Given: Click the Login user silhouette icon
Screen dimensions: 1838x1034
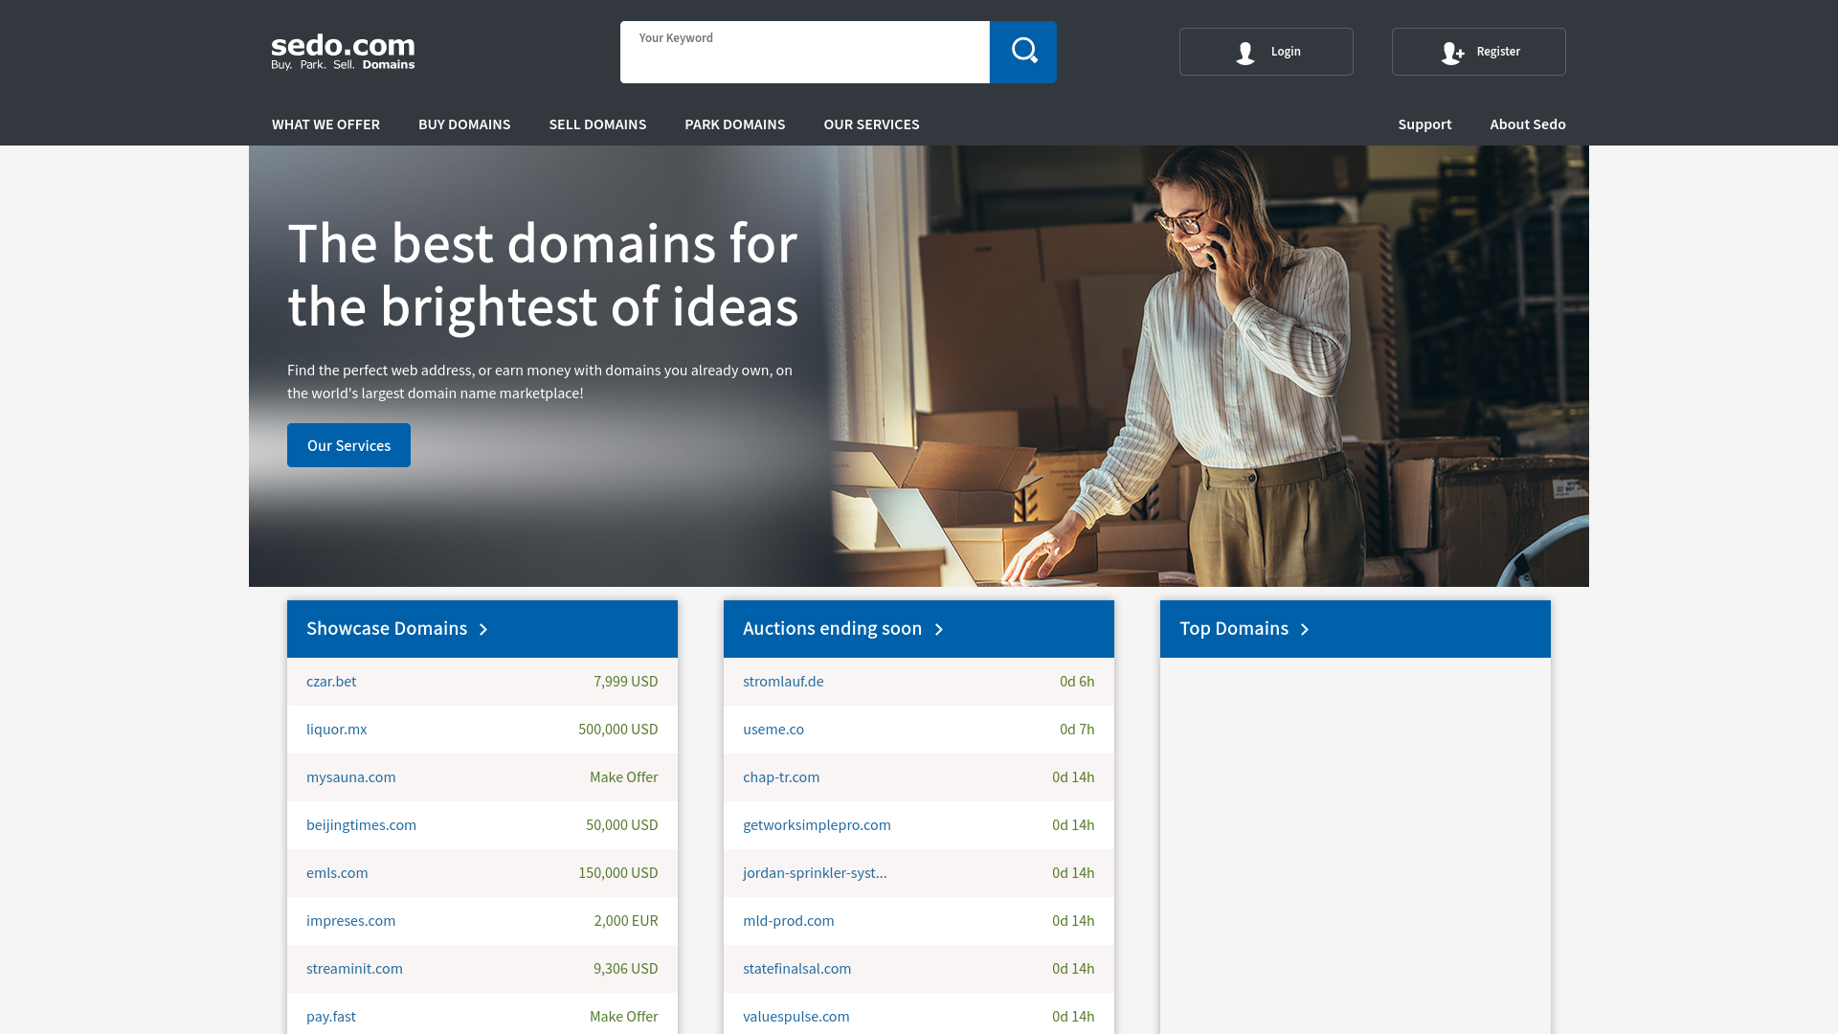Looking at the screenshot, I should pyautogui.click(x=1245, y=53).
